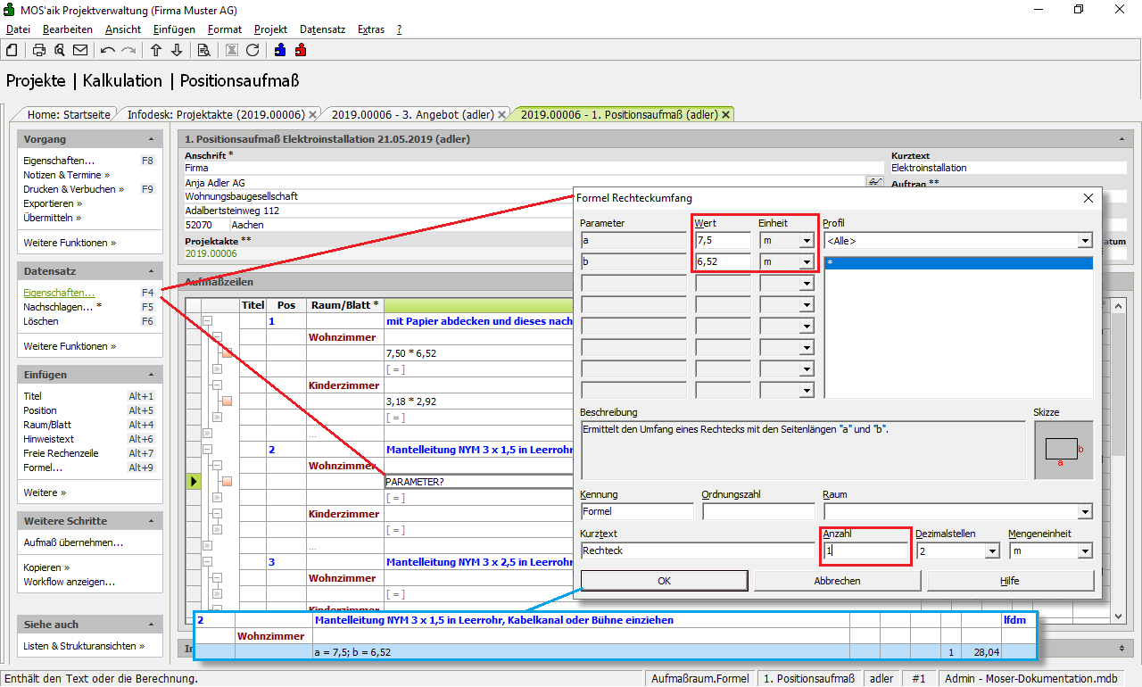Viewport: 1142px width, 687px height.
Task: Open the Profil dropdown
Action: [1085, 241]
